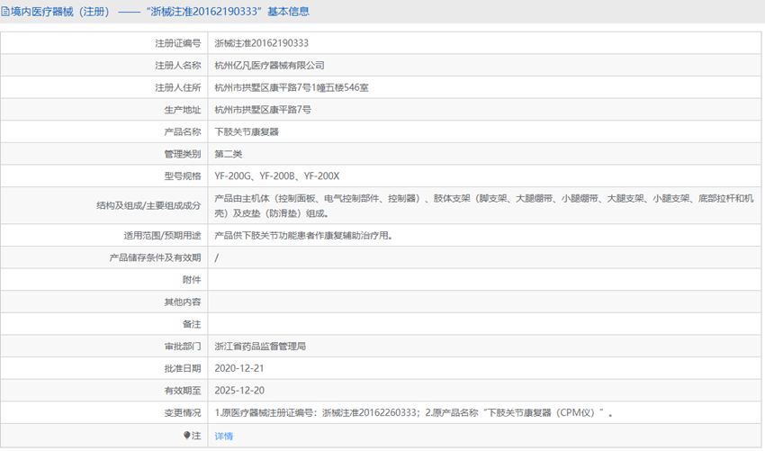Screen dimensions: 765x451
Task: Click model spec YF-200G、YF-200B、YF-200X
Action: tap(277, 176)
